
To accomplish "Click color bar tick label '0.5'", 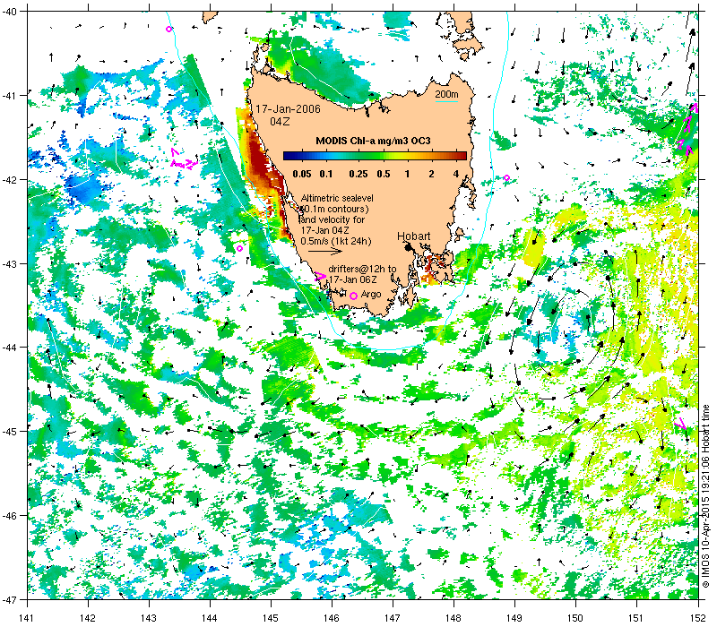I will pos(384,174).
